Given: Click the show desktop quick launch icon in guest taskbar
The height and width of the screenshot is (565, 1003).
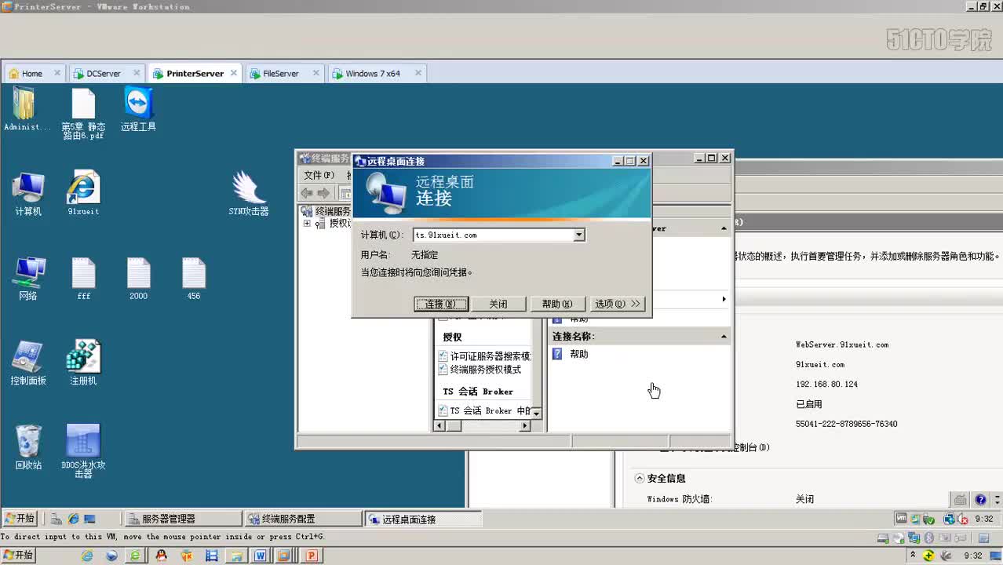Looking at the screenshot, I should (89, 519).
